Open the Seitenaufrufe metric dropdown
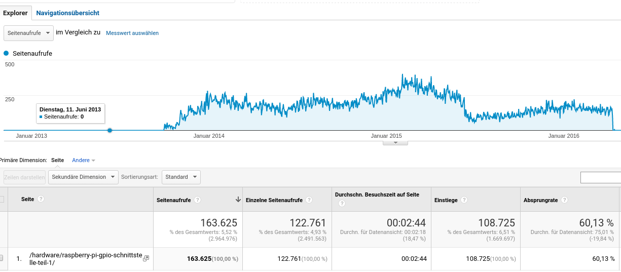621x272 pixels. pyautogui.click(x=28, y=33)
